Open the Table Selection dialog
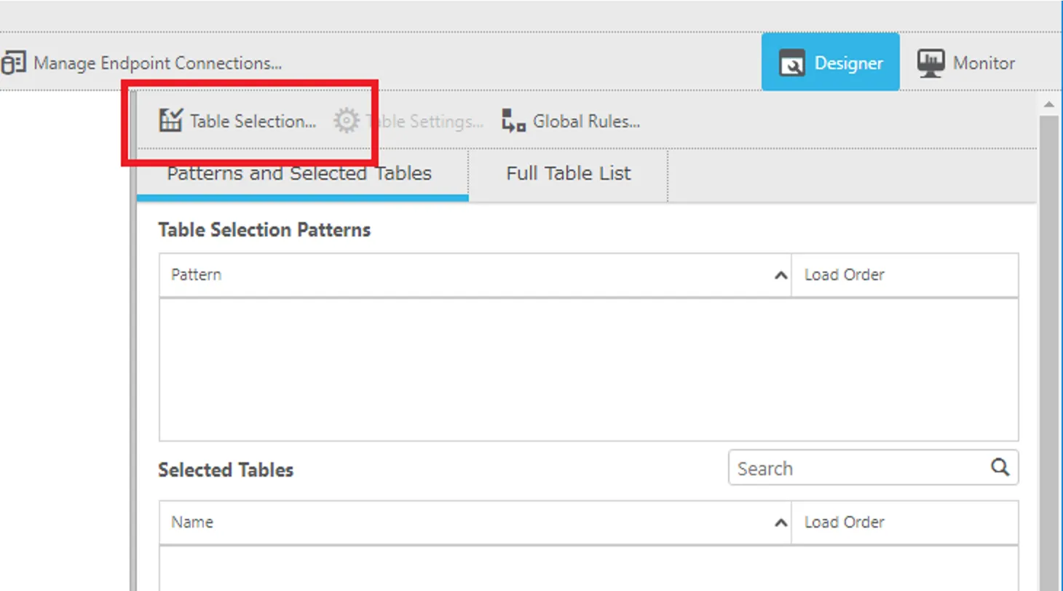 237,121
